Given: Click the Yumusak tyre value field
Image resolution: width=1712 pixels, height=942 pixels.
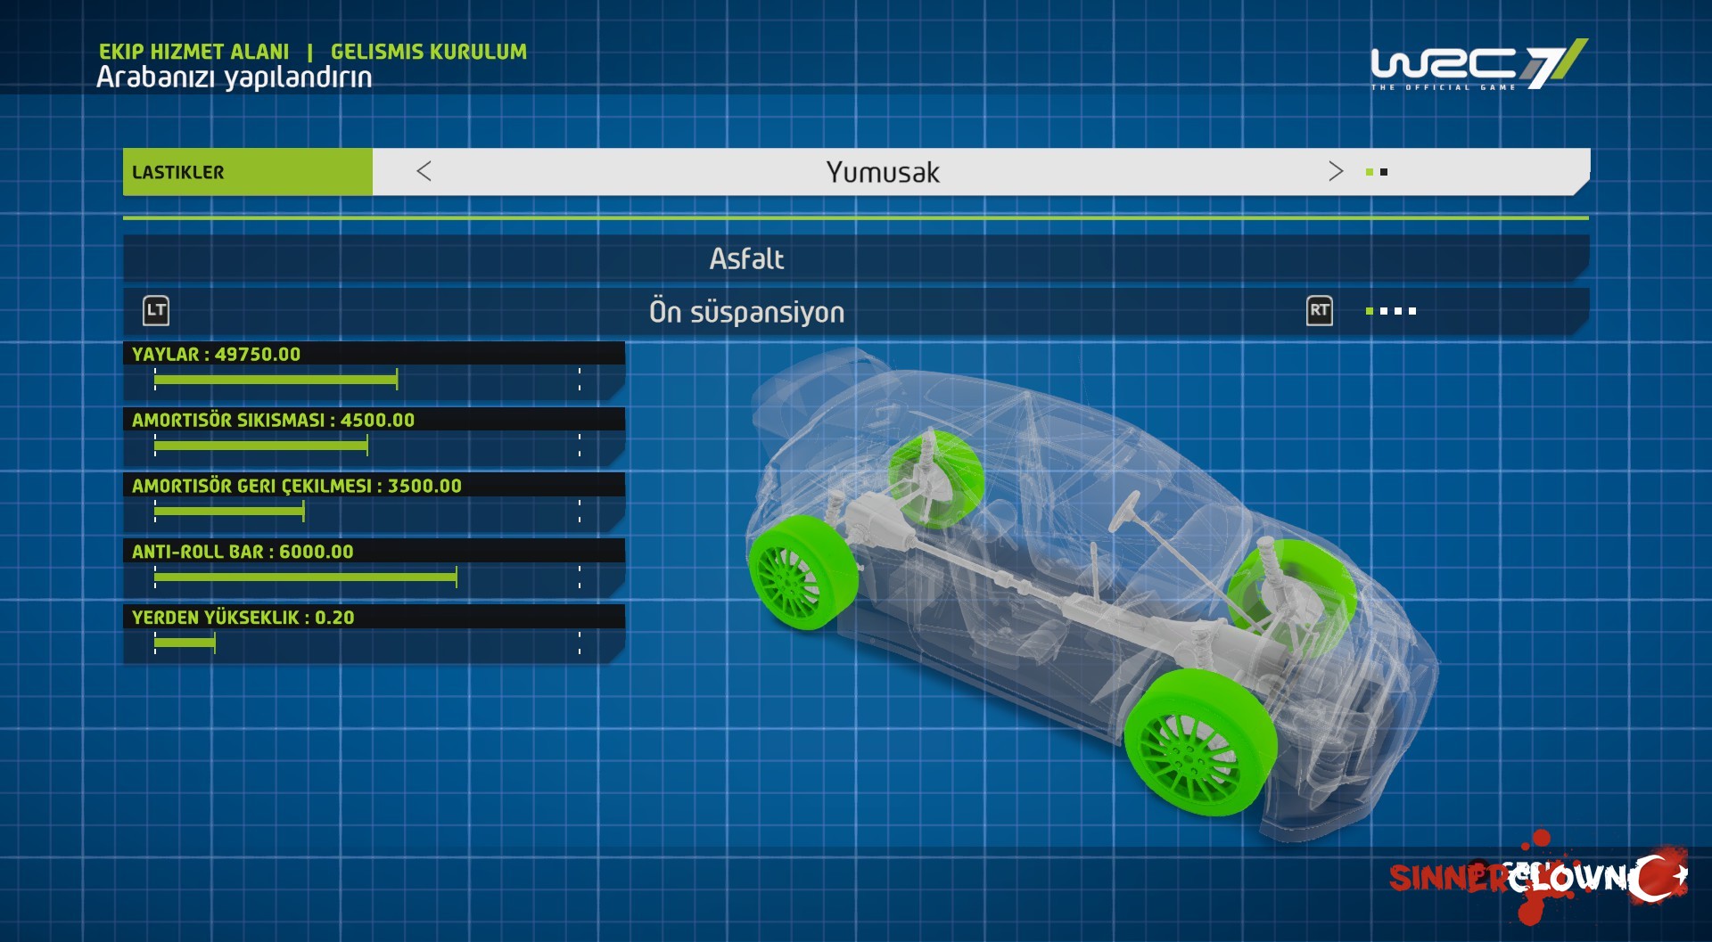Looking at the screenshot, I should 883,172.
